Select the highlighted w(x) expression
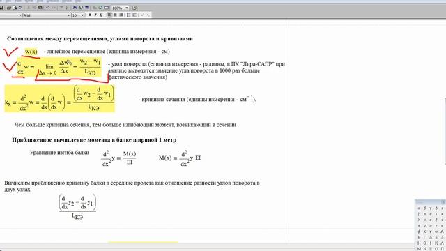 click(x=31, y=52)
